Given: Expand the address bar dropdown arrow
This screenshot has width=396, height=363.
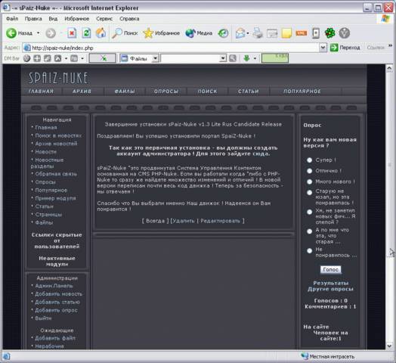Looking at the screenshot, I should tap(323, 48).
